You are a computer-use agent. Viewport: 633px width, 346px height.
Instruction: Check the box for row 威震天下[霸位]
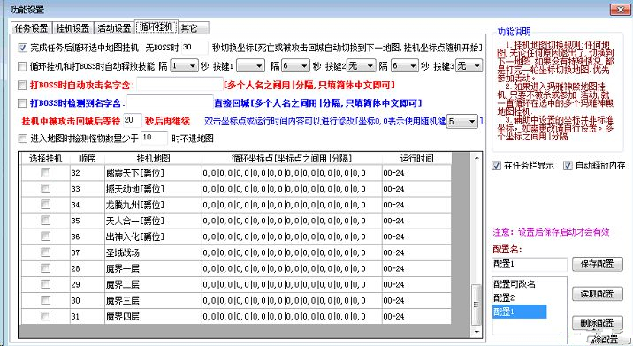[46, 173]
